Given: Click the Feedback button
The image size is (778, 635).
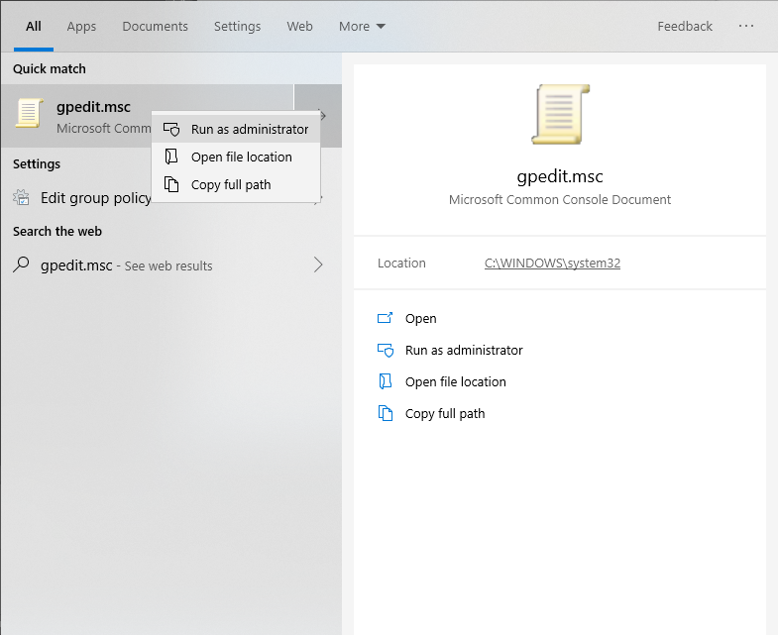Looking at the screenshot, I should pos(685,27).
